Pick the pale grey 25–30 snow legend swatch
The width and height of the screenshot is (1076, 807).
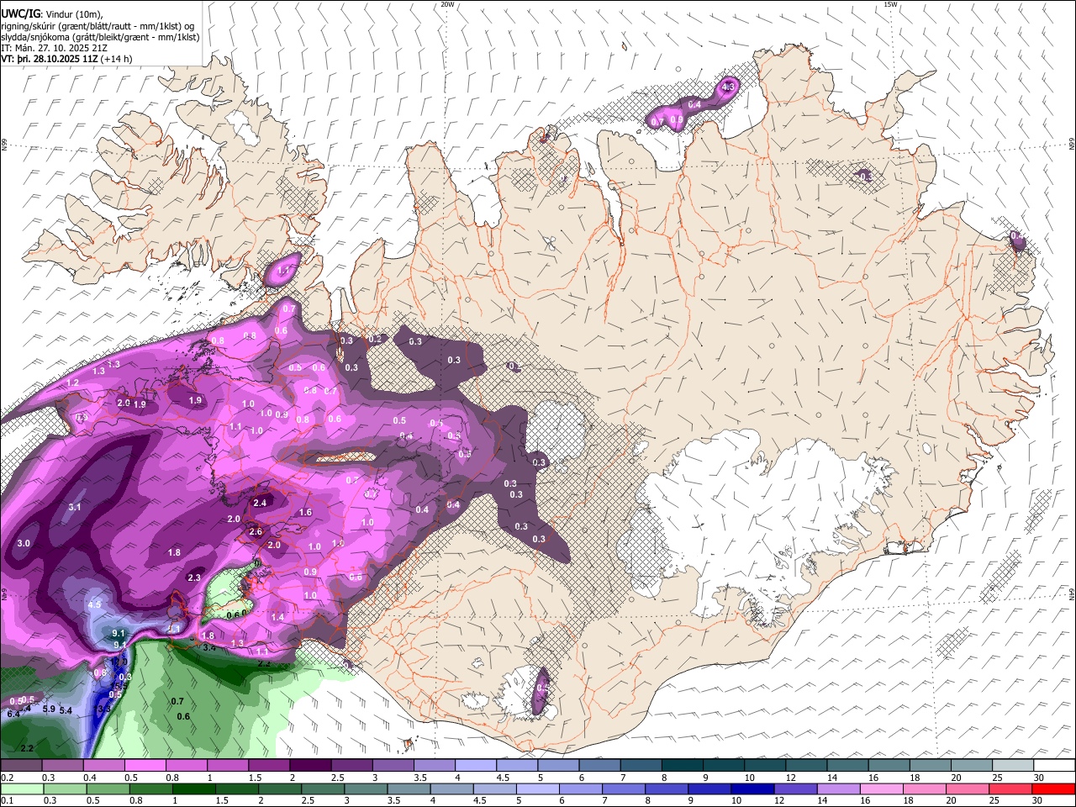[1013, 766]
